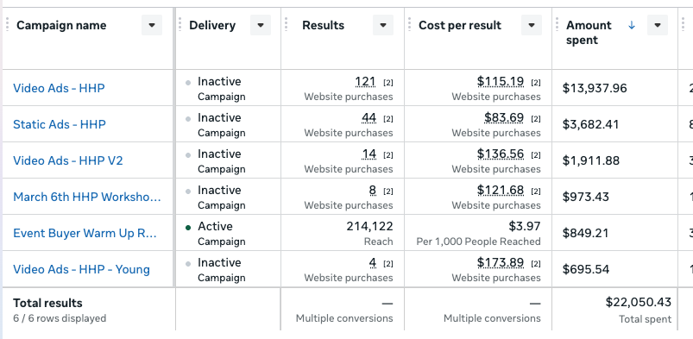This screenshot has width=693, height=339.
Task: Click the $3,682.41 amount spent
Action: point(590,124)
